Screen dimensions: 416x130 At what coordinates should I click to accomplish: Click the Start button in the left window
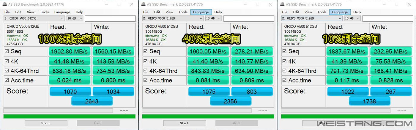[x=46, y=123]
